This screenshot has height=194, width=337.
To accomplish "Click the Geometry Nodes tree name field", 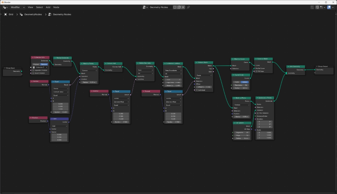I will coord(160,7).
